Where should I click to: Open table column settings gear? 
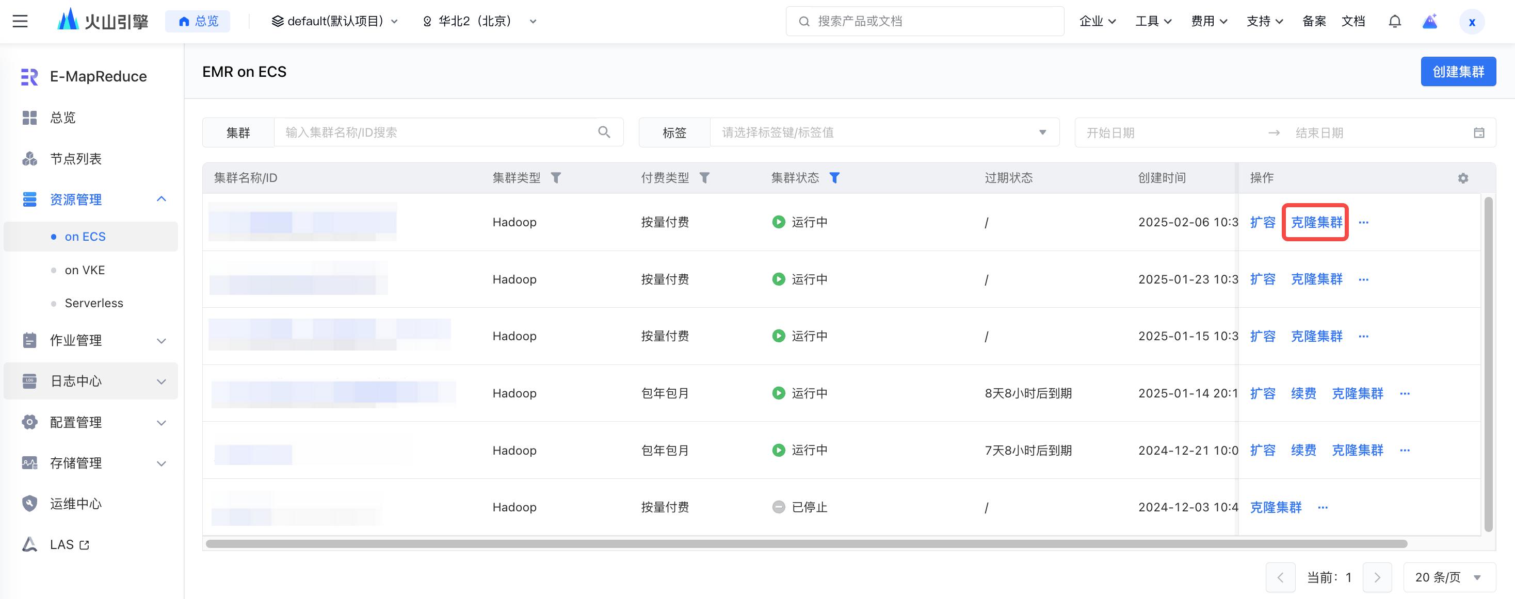(1463, 178)
